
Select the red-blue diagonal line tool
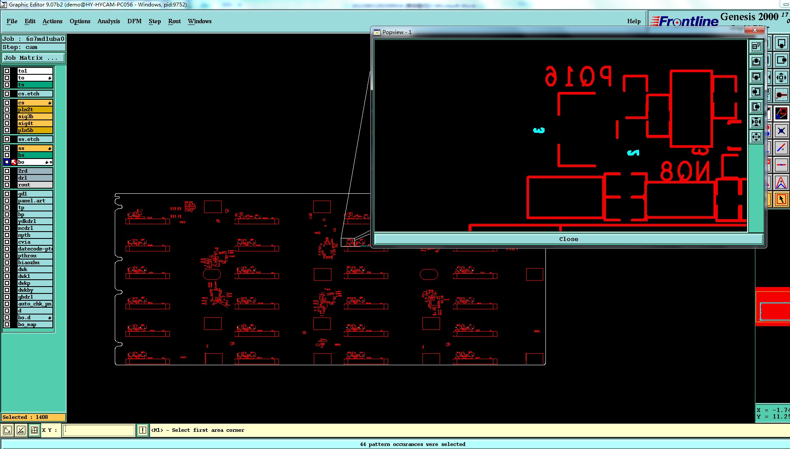[781, 148]
